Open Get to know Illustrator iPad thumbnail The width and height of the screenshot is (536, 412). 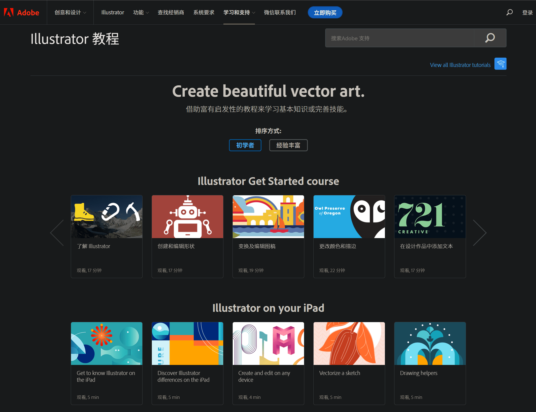(107, 344)
